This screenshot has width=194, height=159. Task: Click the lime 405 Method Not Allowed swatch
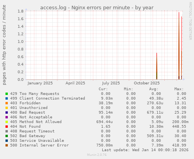pos(7,122)
